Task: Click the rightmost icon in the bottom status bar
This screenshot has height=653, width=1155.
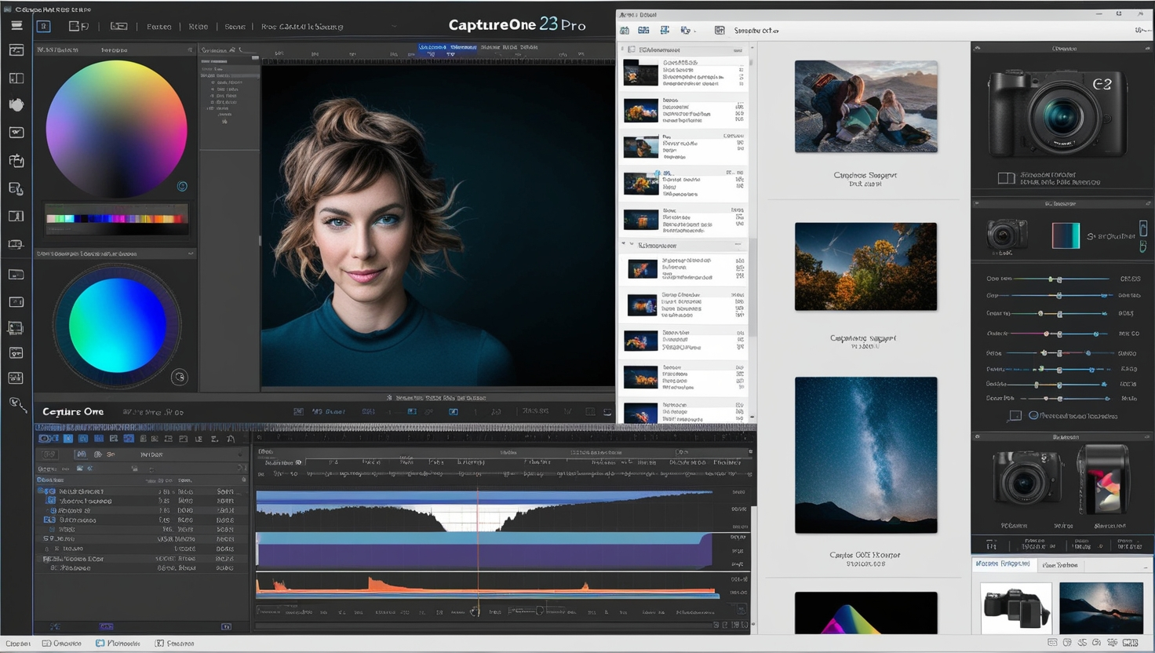Action: 1131,643
